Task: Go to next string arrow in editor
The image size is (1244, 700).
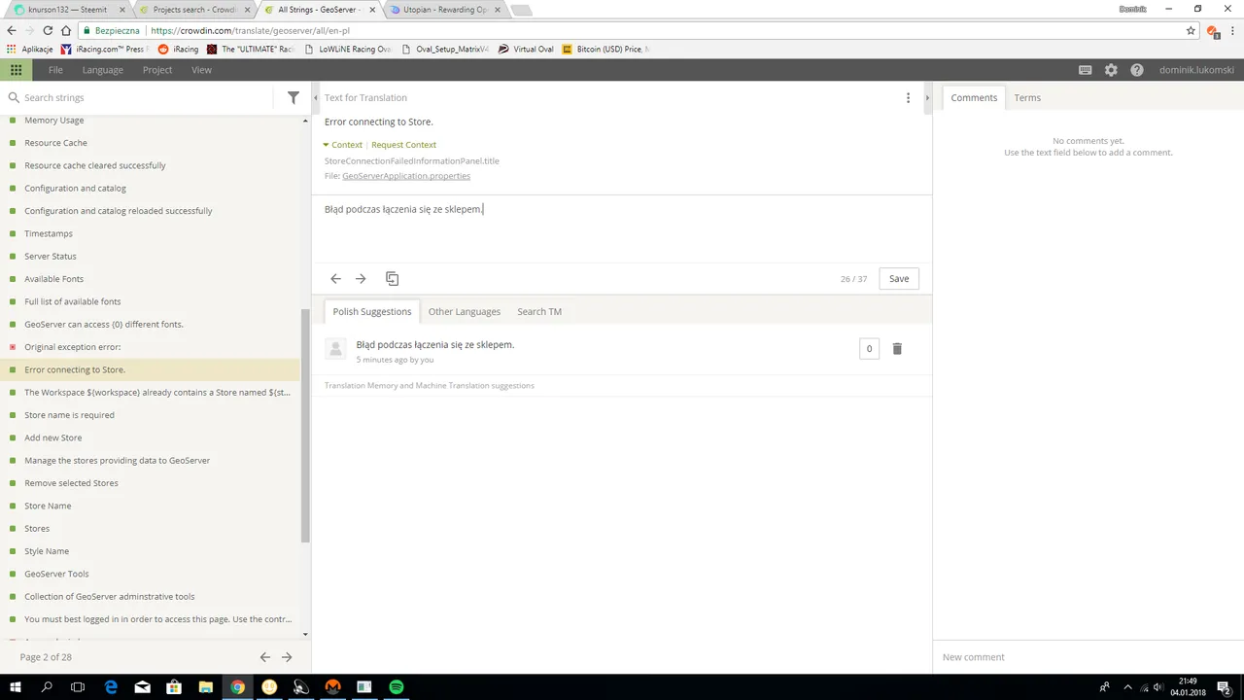Action: click(361, 279)
